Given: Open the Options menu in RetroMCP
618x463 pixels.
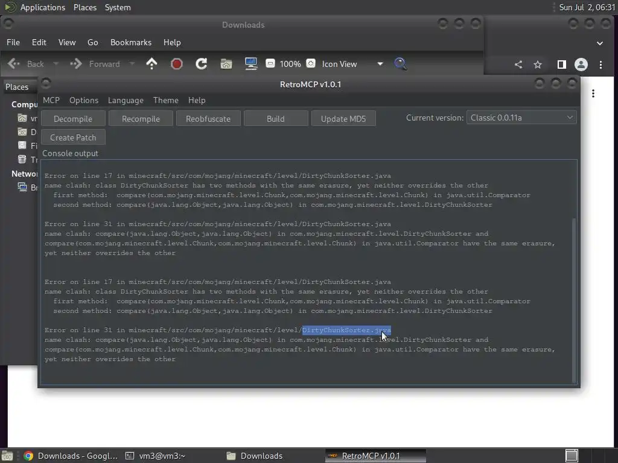Looking at the screenshot, I should point(84,100).
